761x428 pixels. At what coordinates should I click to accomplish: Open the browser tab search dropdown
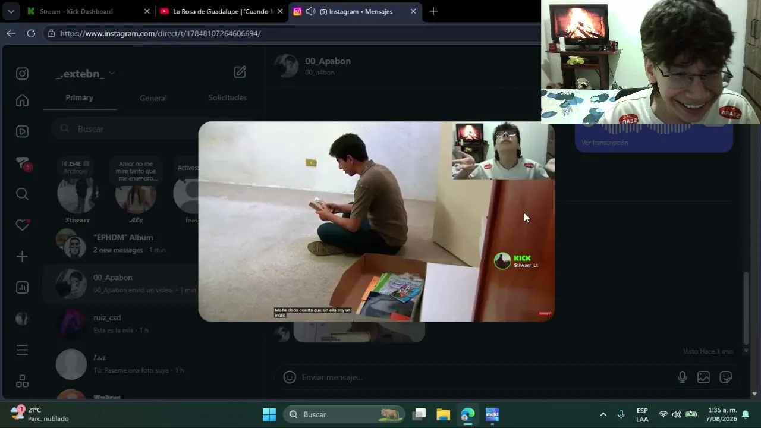[11, 11]
